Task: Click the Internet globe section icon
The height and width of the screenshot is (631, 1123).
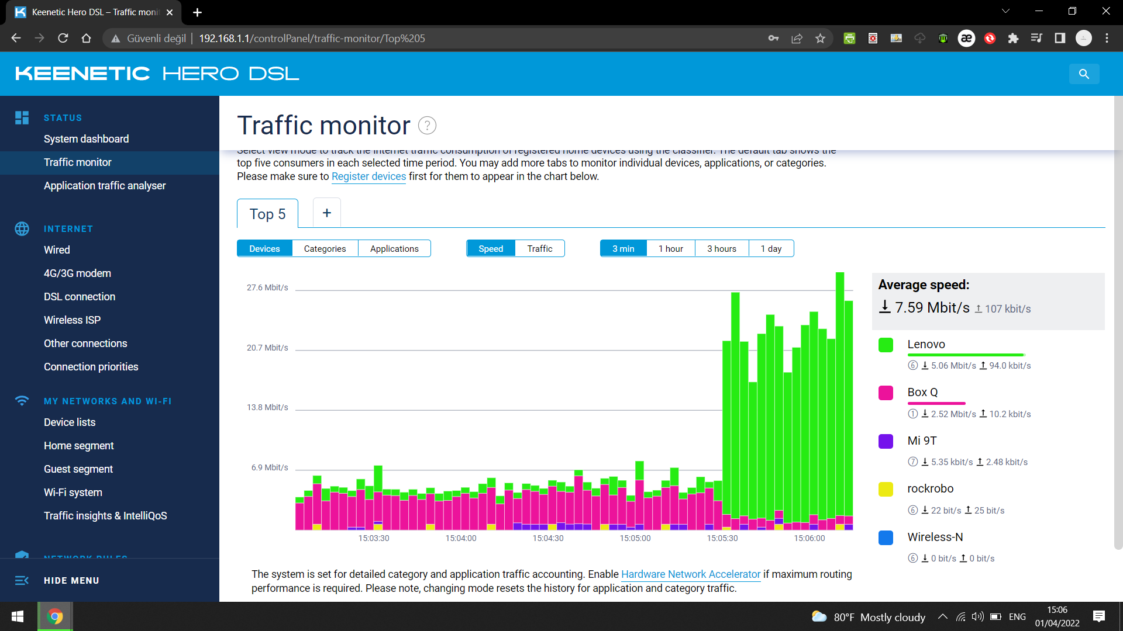Action: pyautogui.click(x=22, y=228)
